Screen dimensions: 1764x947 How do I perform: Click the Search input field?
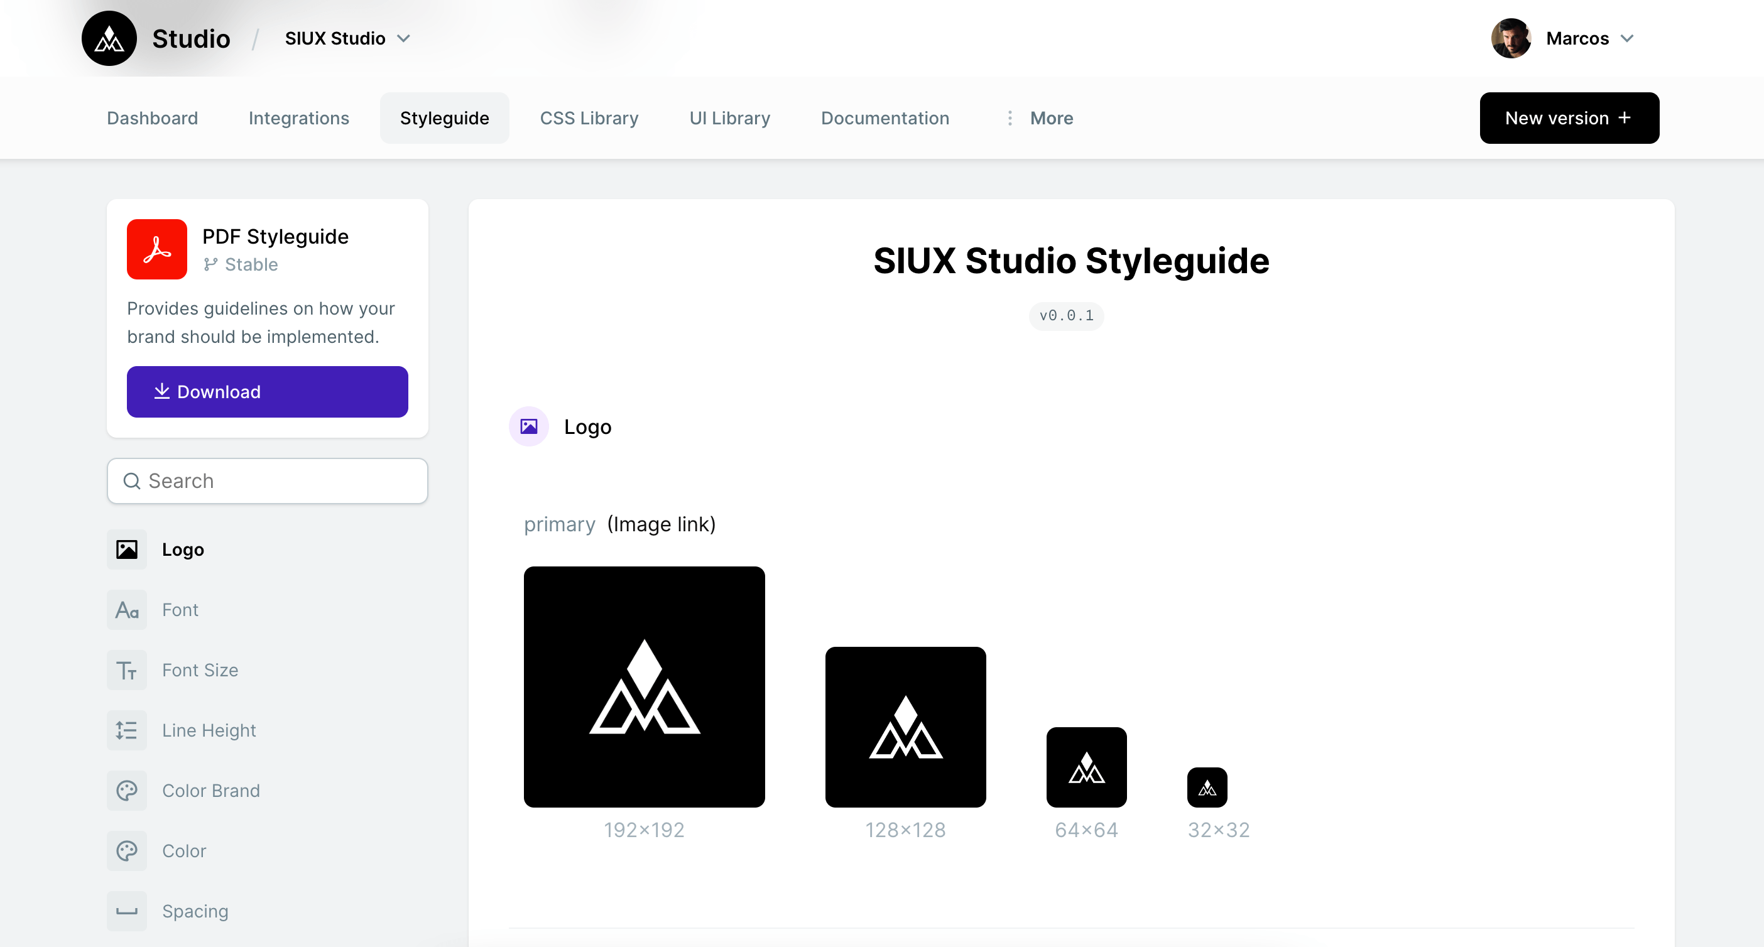tap(267, 480)
